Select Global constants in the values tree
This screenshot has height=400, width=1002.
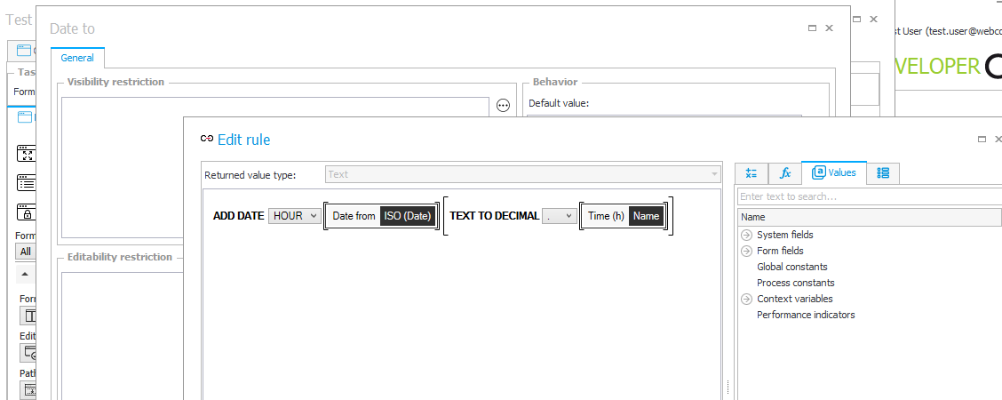pyautogui.click(x=791, y=267)
